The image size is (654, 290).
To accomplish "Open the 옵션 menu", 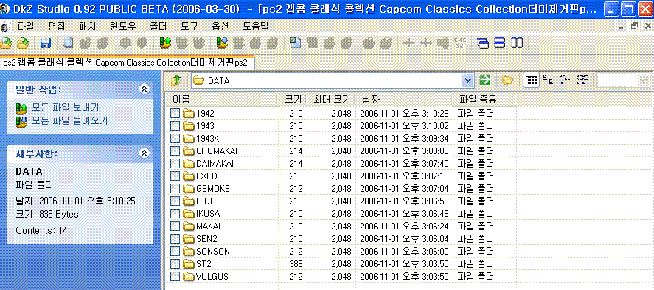I will [x=220, y=27].
